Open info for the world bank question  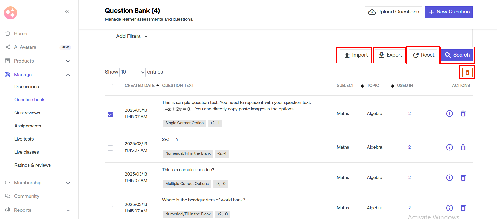click(449, 208)
